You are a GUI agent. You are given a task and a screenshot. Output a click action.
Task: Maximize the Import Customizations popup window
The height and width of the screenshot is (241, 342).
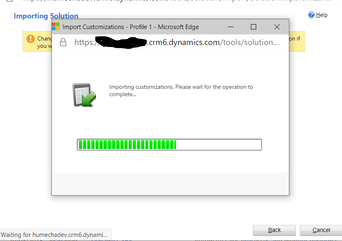tap(253, 27)
